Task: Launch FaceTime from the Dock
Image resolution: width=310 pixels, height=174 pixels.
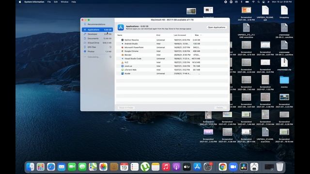Action: pos(72,167)
